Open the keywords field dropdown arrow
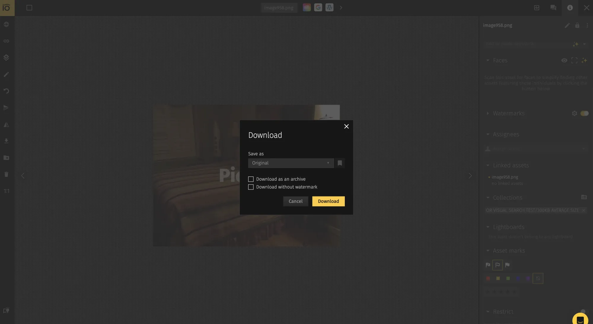This screenshot has width=593, height=324. [584, 44]
